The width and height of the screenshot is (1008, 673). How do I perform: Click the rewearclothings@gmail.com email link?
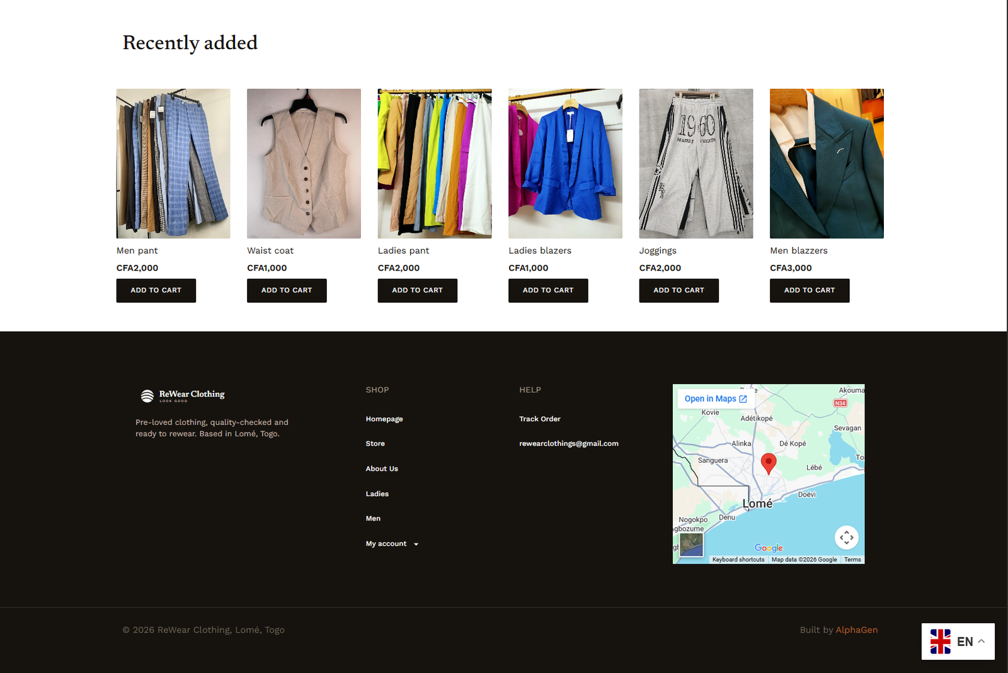click(x=569, y=444)
